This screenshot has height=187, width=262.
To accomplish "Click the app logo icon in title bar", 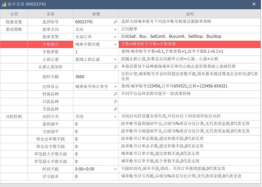I will click(x=4, y=4).
